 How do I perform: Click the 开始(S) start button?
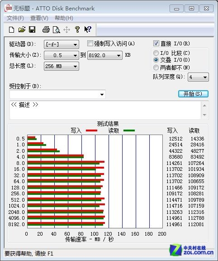[x=193, y=94]
